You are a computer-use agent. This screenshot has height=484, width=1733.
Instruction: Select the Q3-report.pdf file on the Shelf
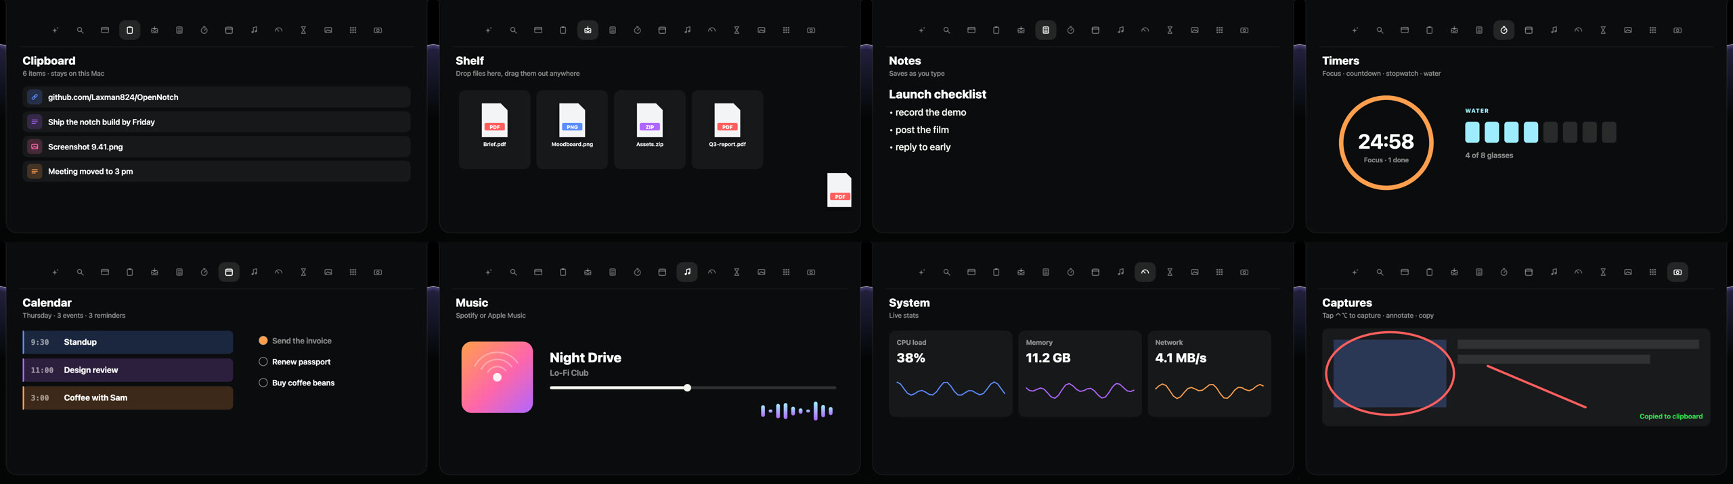[x=727, y=129]
